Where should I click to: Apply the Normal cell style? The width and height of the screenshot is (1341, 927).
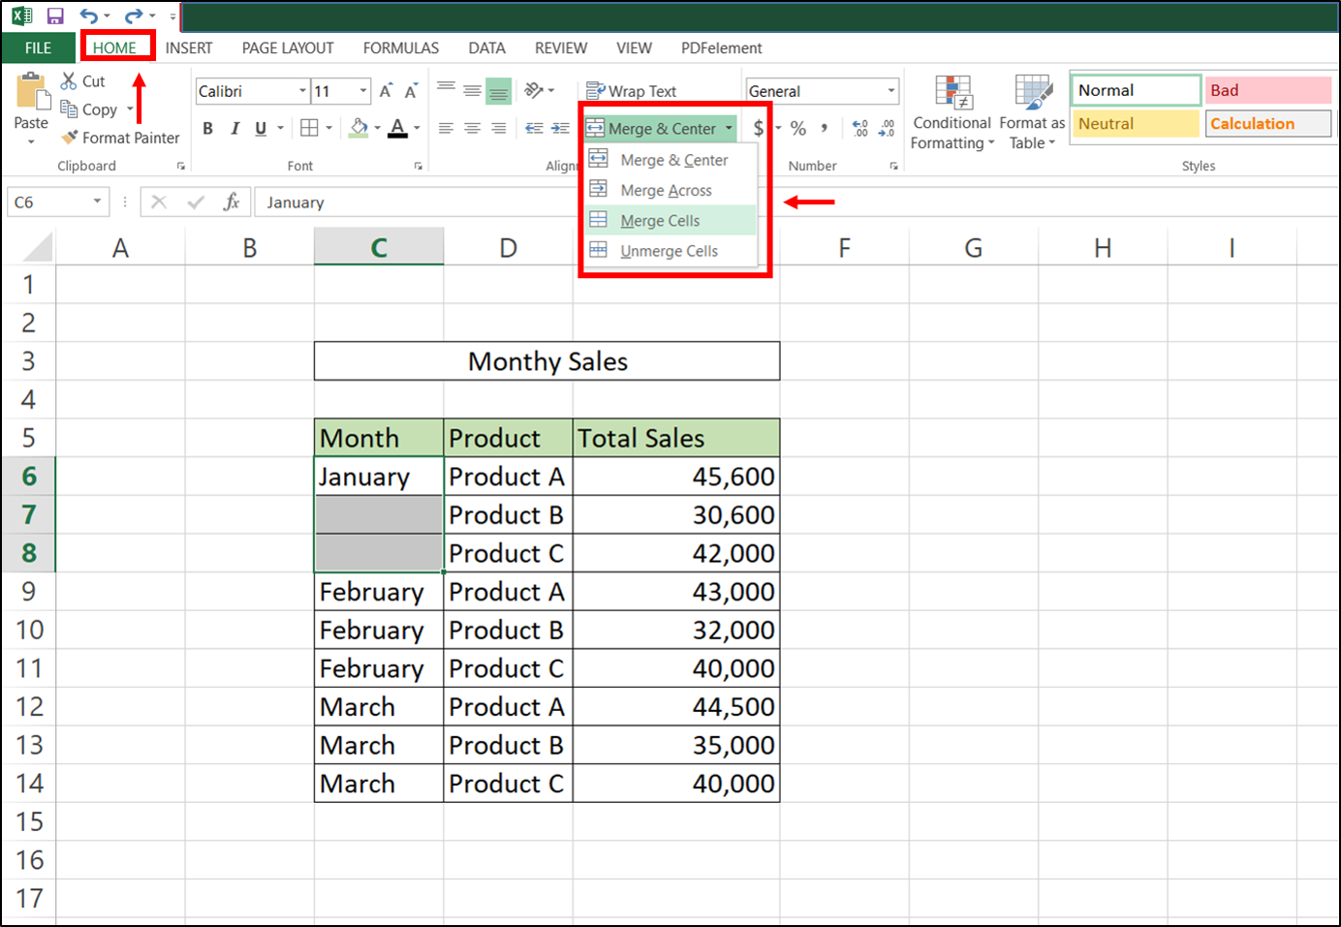tap(1137, 90)
